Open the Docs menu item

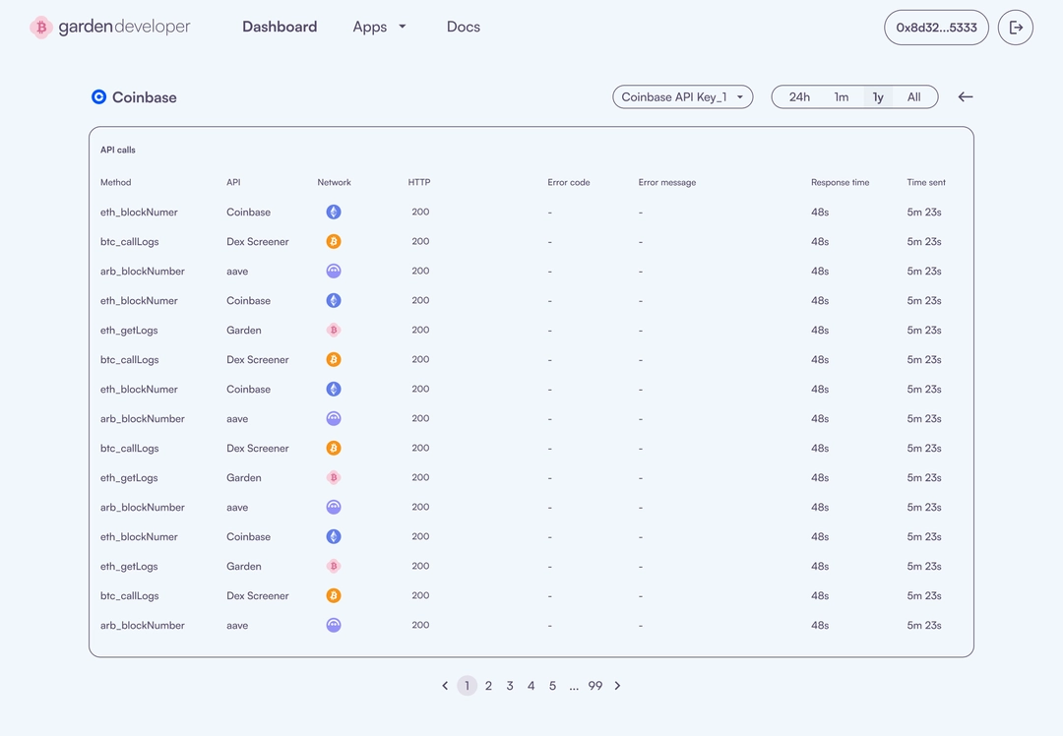(x=464, y=28)
